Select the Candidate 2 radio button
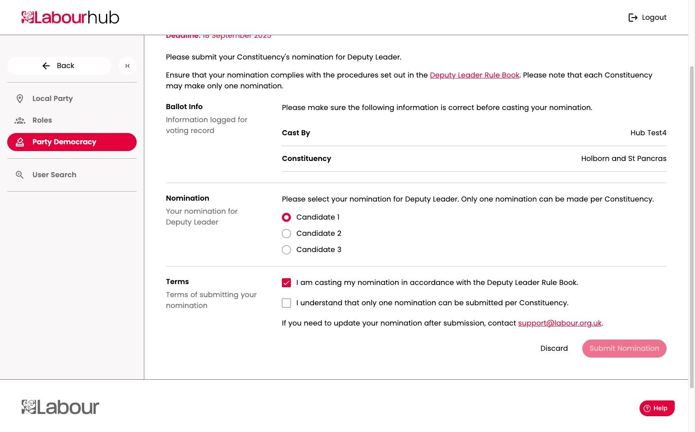 (286, 234)
